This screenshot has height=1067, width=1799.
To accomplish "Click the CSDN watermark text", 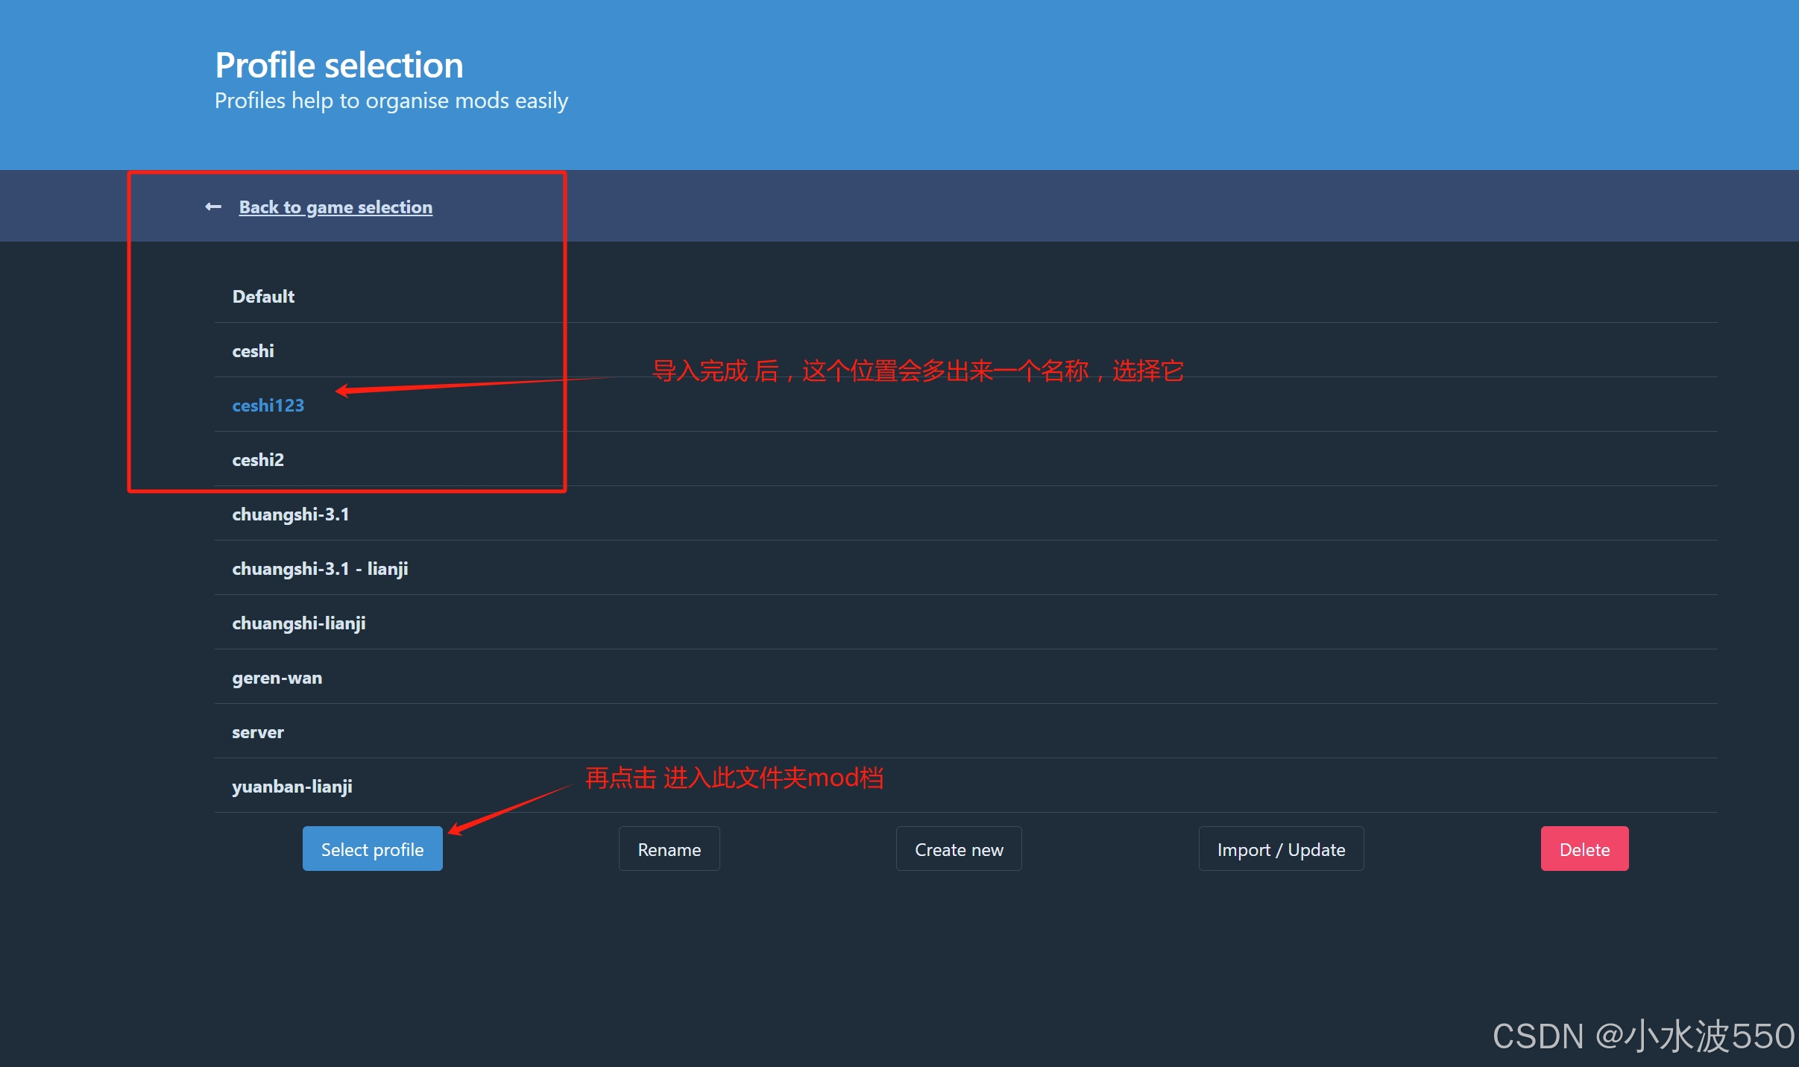I will [x=1642, y=1035].
